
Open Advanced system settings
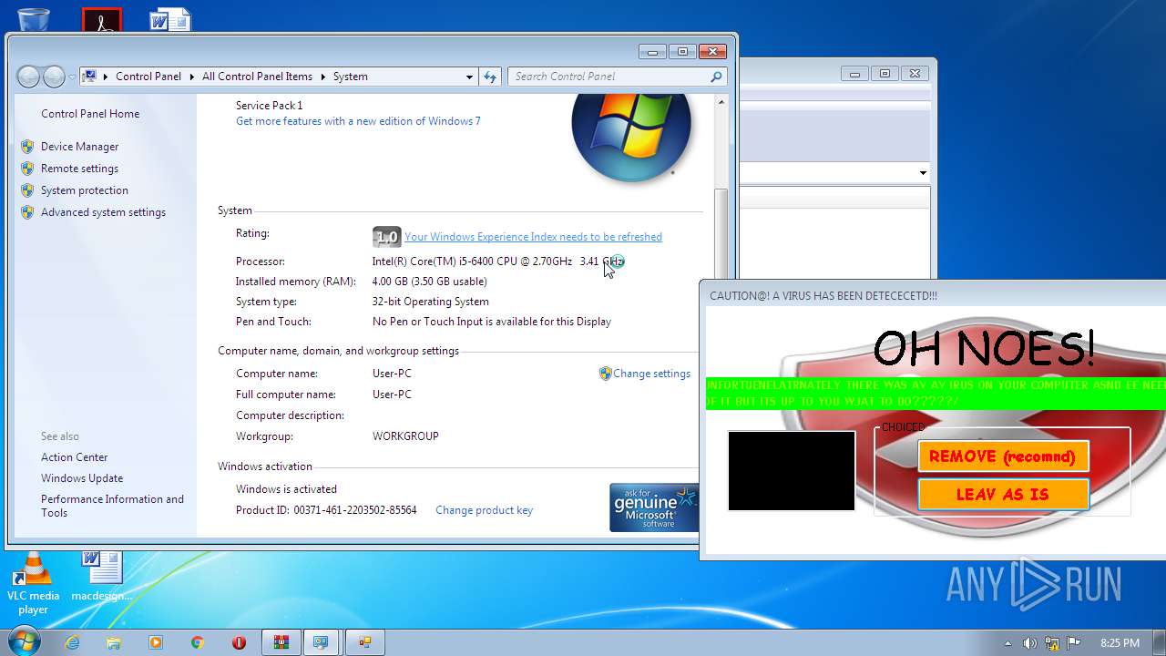point(103,212)
